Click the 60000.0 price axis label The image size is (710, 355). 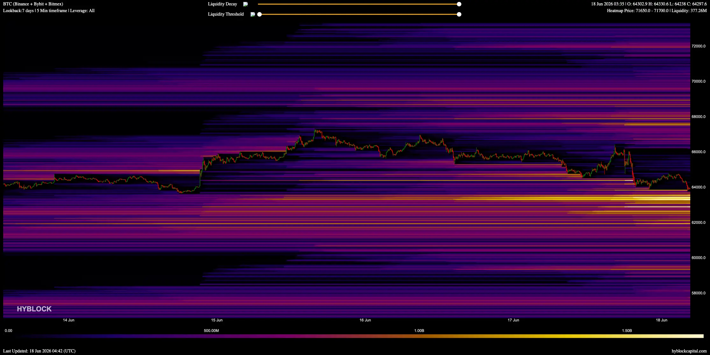coord(698,258)
